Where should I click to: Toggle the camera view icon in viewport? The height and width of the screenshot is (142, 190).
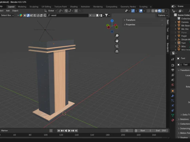[x=117, y=46]
